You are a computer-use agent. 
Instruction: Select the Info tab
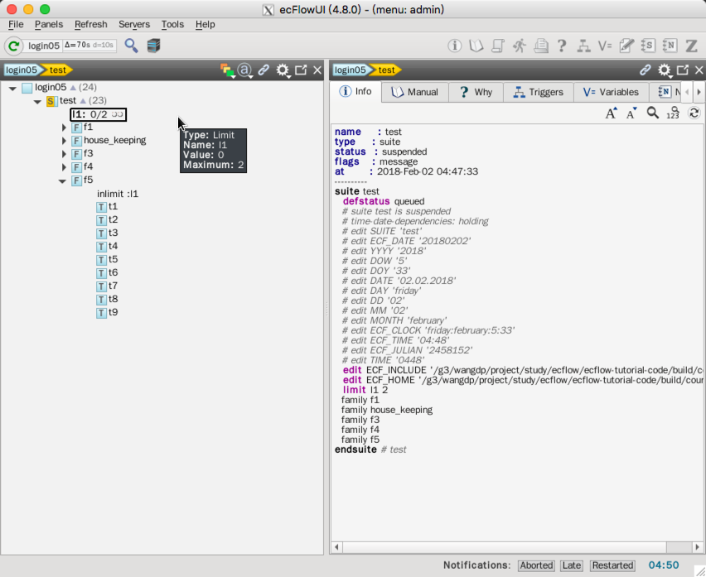pos(355,91)
